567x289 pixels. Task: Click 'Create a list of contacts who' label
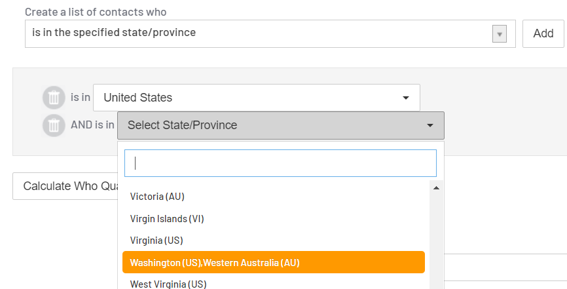(x=96, y=12)
